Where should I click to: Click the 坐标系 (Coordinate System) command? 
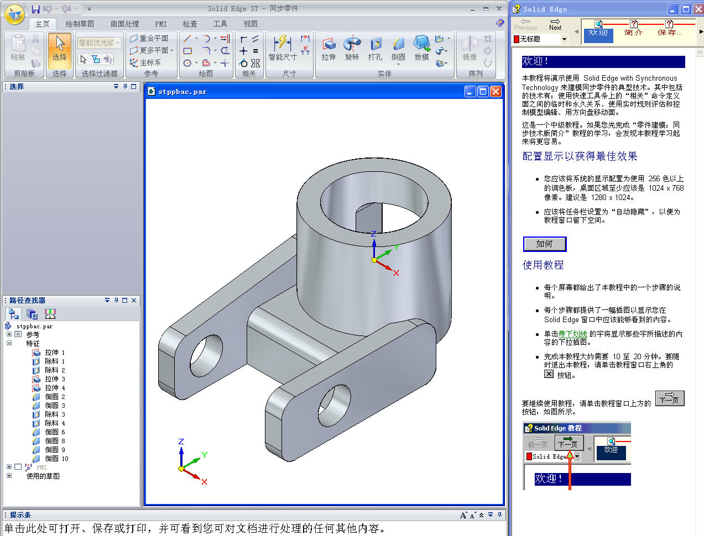click(x=145, y=63)
